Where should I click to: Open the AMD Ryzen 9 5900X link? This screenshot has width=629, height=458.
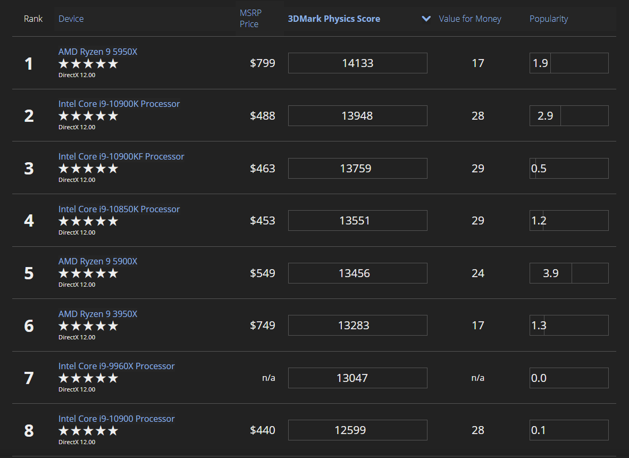point(98,261)
